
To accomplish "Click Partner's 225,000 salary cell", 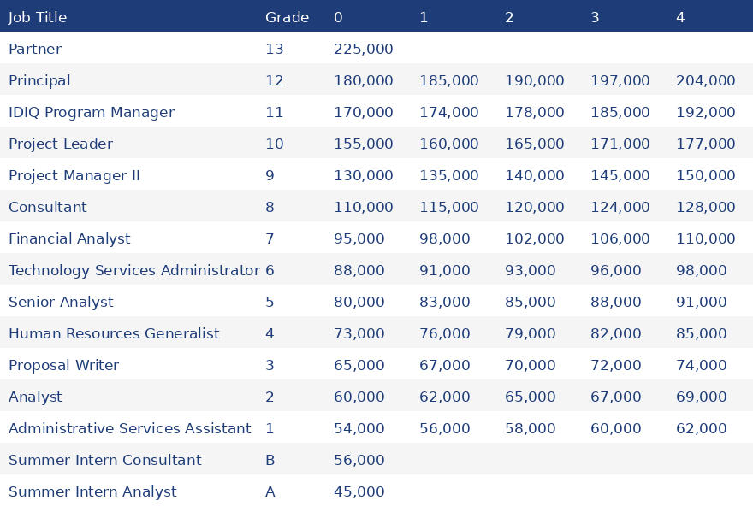I will (x=363, y=49).
